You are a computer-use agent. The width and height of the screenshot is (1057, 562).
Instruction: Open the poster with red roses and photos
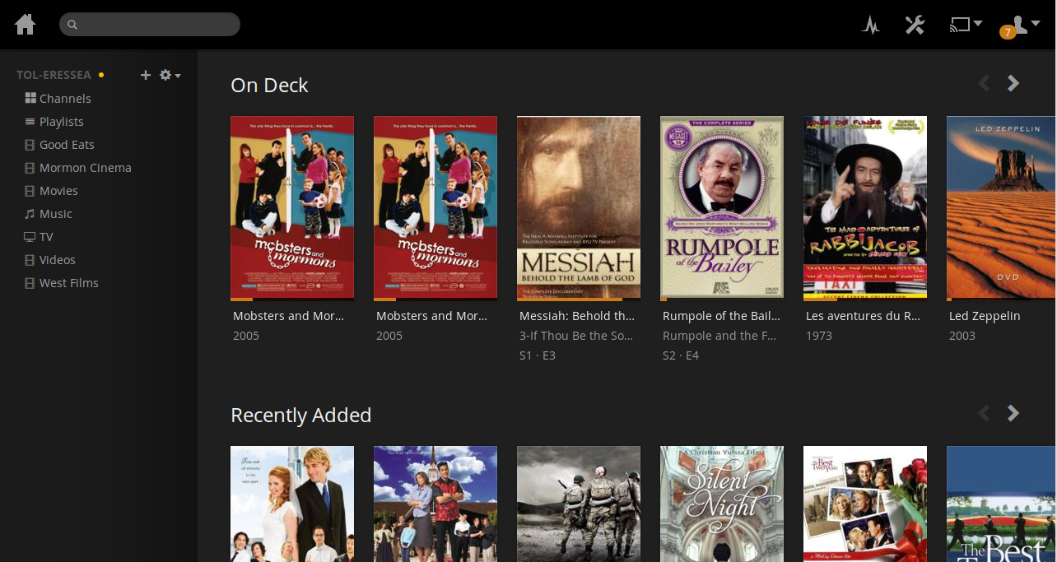[x=865, y=504]
